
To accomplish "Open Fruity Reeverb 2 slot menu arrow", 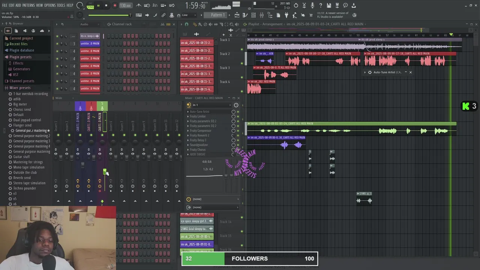I will pyautogui.click(x=188, y=135).
